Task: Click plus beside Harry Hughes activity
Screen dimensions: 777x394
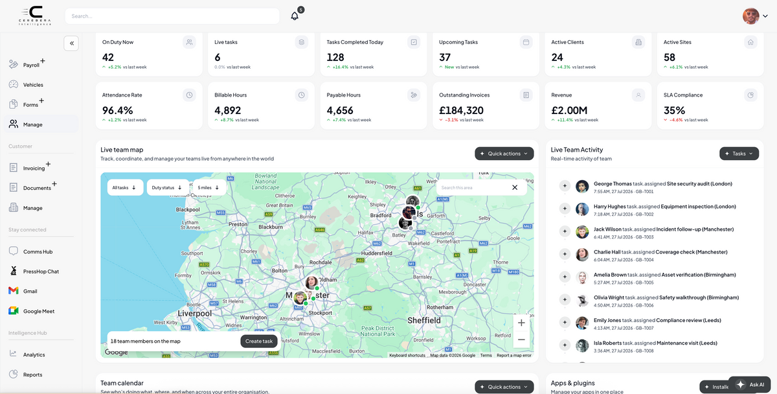Action: click(565, 209)
